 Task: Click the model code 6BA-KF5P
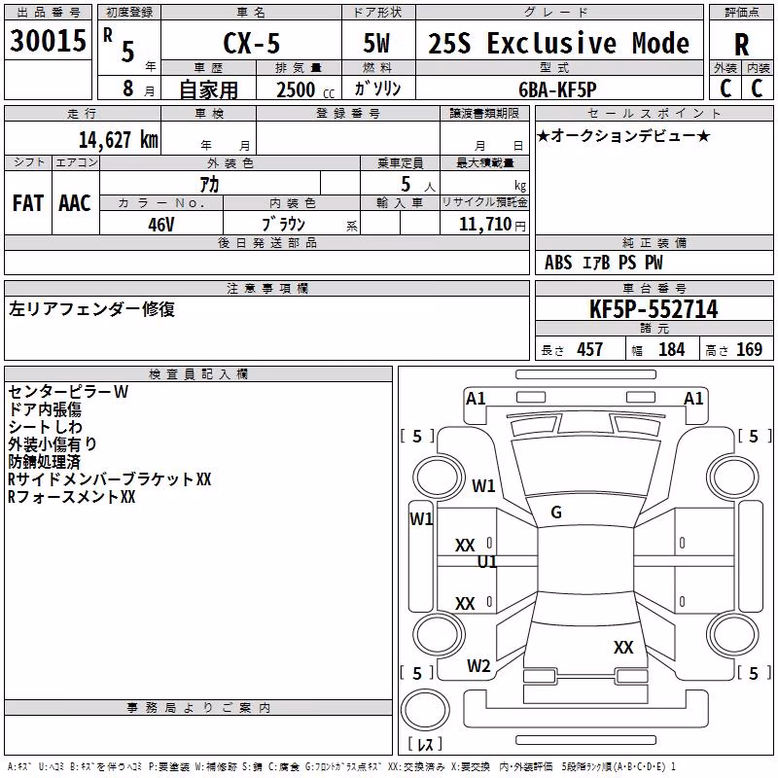557,89
